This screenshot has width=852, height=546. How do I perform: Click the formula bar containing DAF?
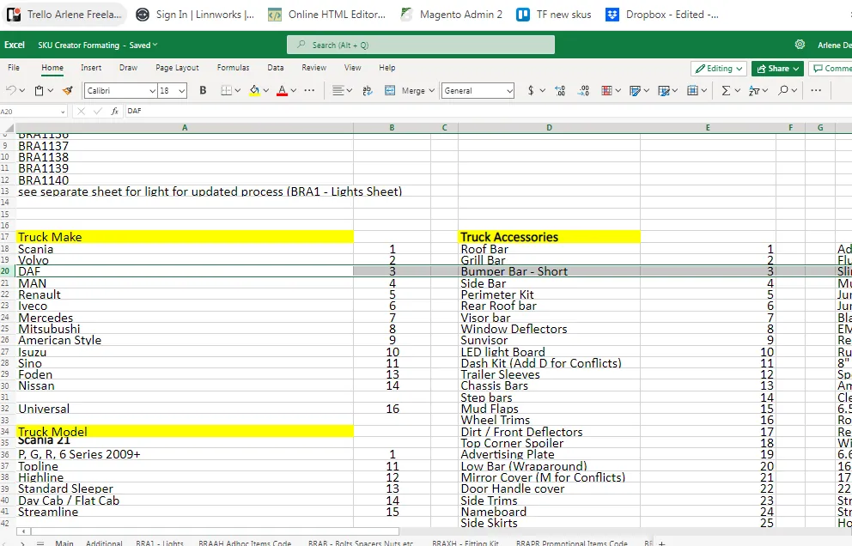[487, 111]
